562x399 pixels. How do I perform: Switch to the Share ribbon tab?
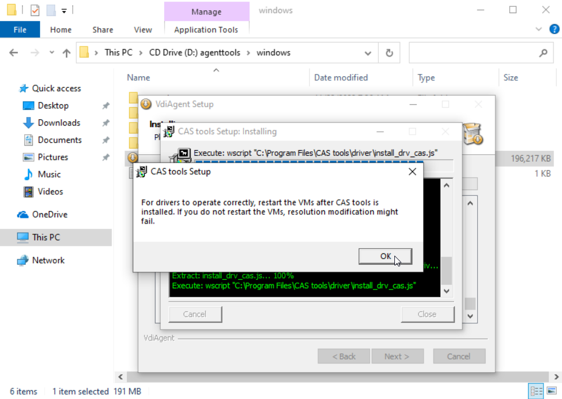point(103,30)
